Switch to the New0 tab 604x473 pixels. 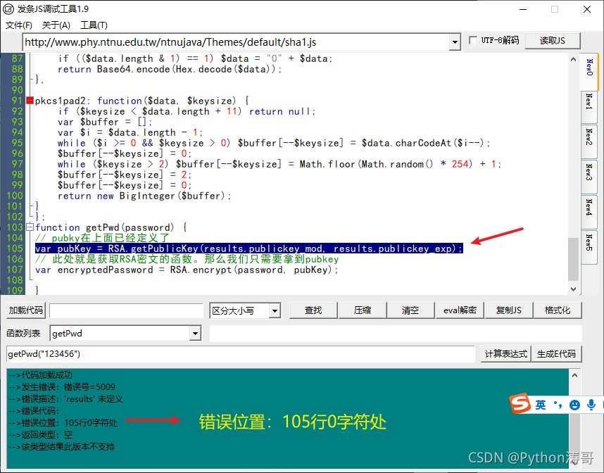click(589, 71)
